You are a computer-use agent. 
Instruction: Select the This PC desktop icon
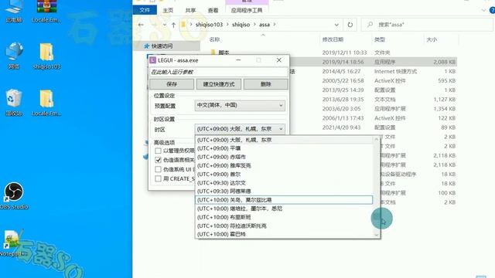pyautogui.click(x=14, y=11)
